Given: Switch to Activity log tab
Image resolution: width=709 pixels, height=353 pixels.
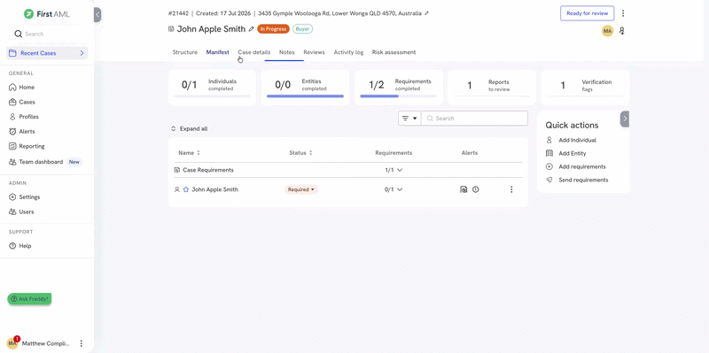Looking at the screenshot, I should tap(348, 52).
